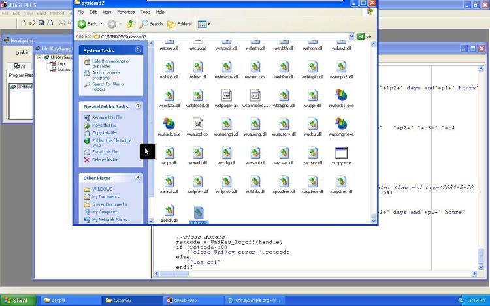Select the wzcsvc.dll file icon
Screen dimensions: 490x306
tap(284, 153)
